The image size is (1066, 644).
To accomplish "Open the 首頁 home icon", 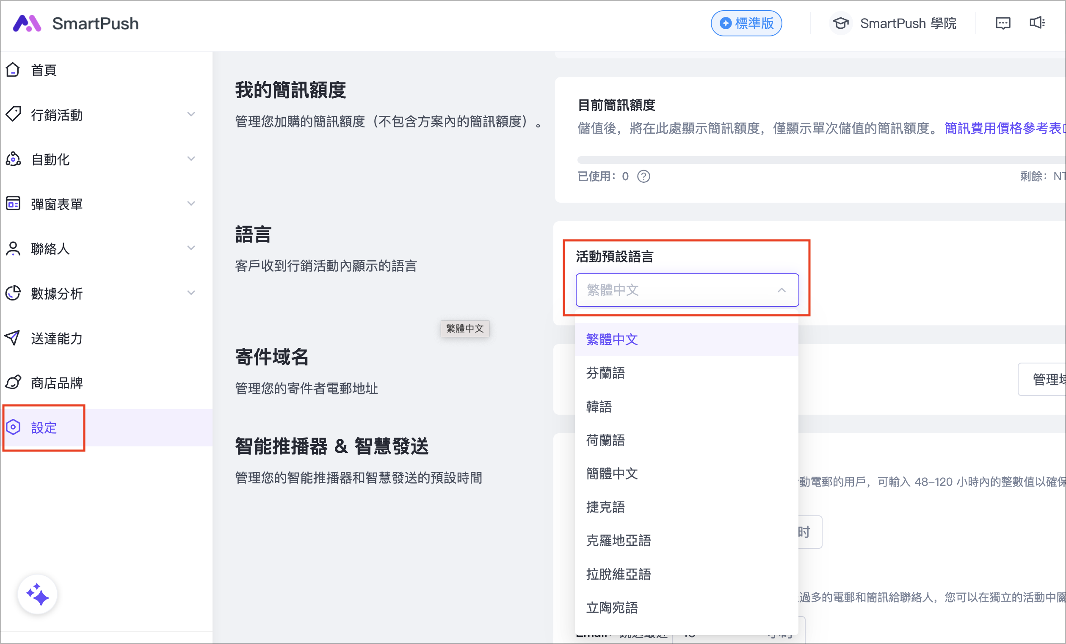I will click(x=13, y=70).
